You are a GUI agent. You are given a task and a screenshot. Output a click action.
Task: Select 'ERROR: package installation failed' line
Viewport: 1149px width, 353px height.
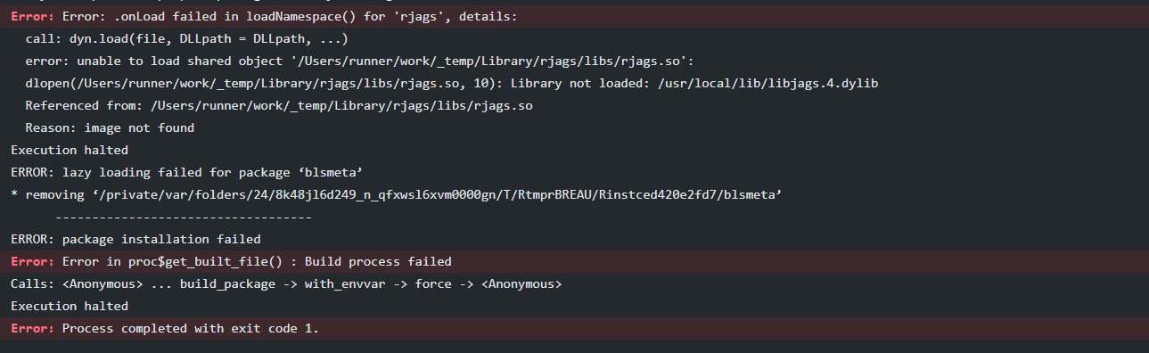pos(574,240)
